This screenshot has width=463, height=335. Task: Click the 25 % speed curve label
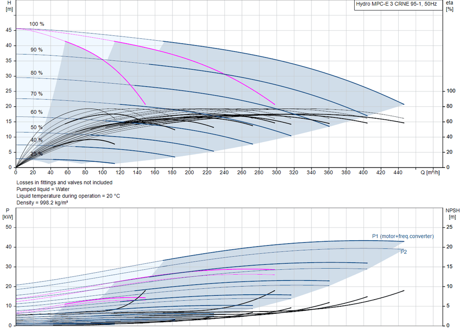tap(36, 154)
